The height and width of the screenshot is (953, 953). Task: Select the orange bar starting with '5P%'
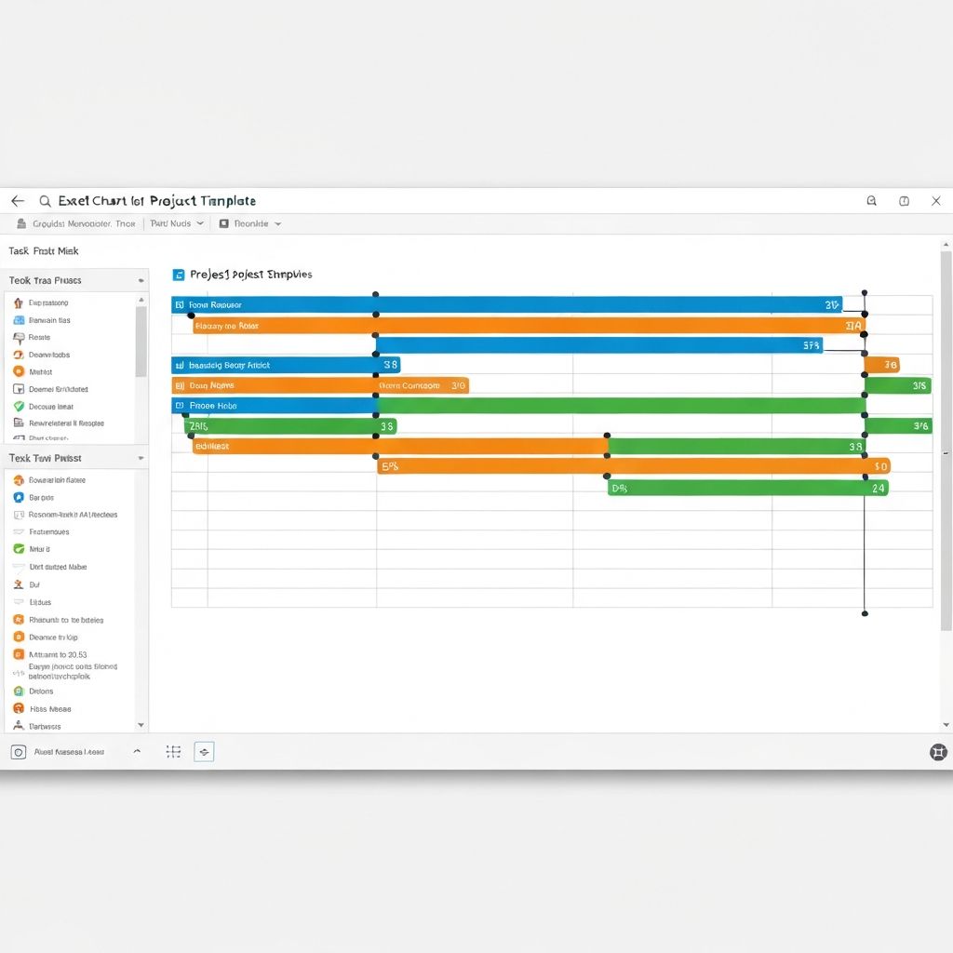(x=634, y=466)
